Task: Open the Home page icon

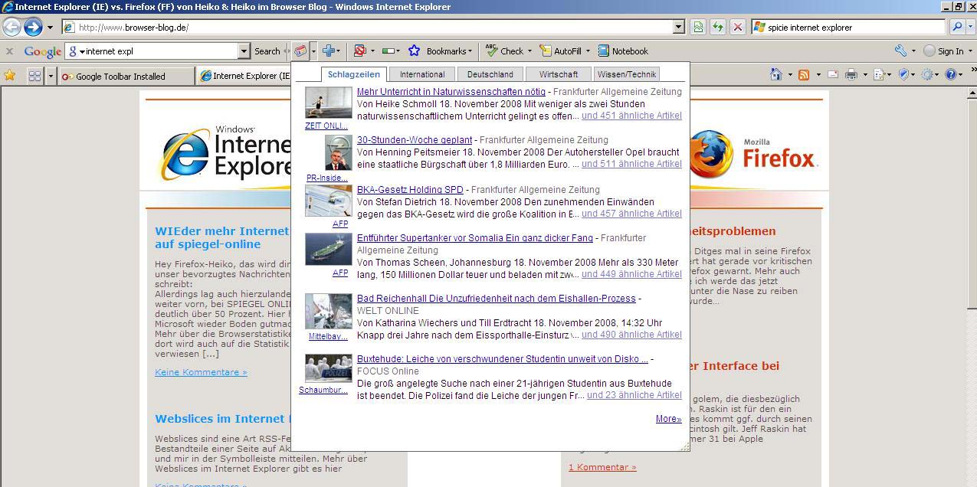Action: (x=776, y=75)
